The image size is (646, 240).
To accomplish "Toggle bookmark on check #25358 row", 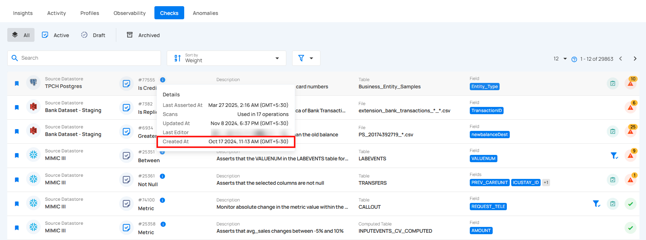I will tap(17, 228).
